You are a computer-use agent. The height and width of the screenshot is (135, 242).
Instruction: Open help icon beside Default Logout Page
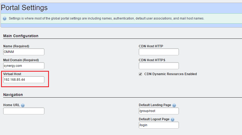172,119
